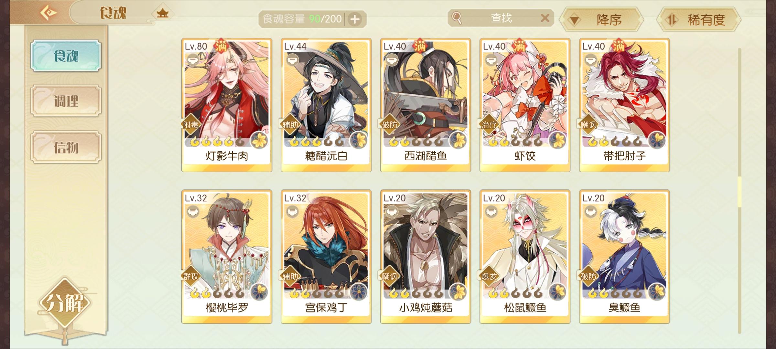
Task: Toggle the 降序 sort order
Action: (601, 20)
